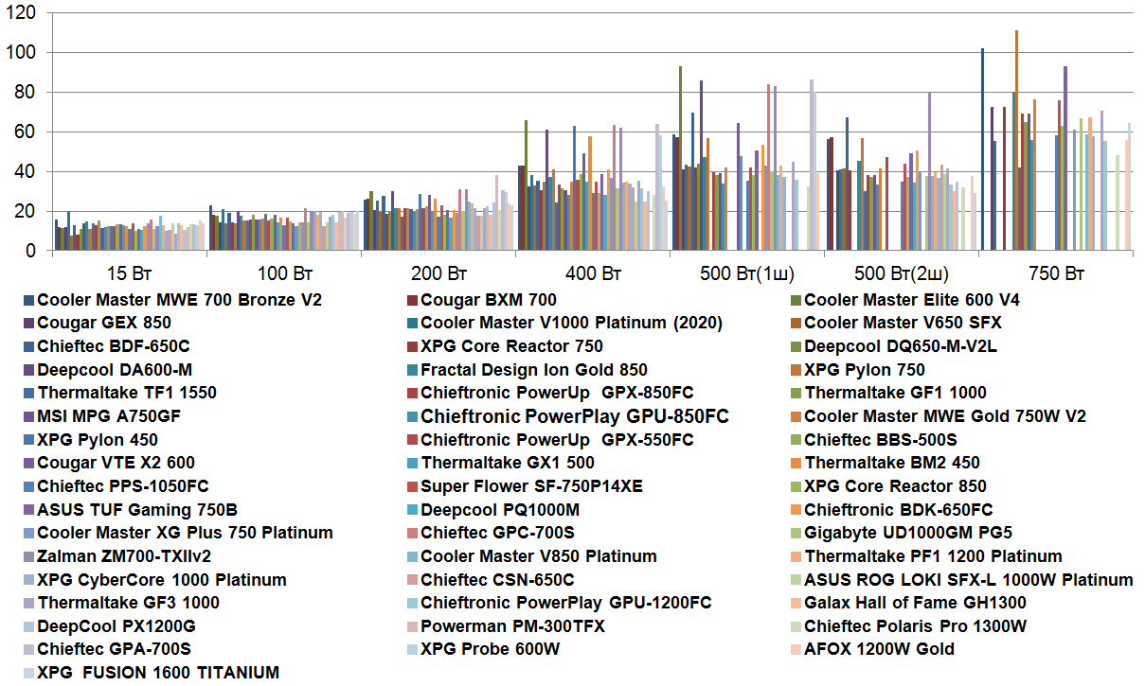The height and width of the screenshot is (686, 1145).
Task: Click the XPG Pylon 750 legend label
Action: 865,370
